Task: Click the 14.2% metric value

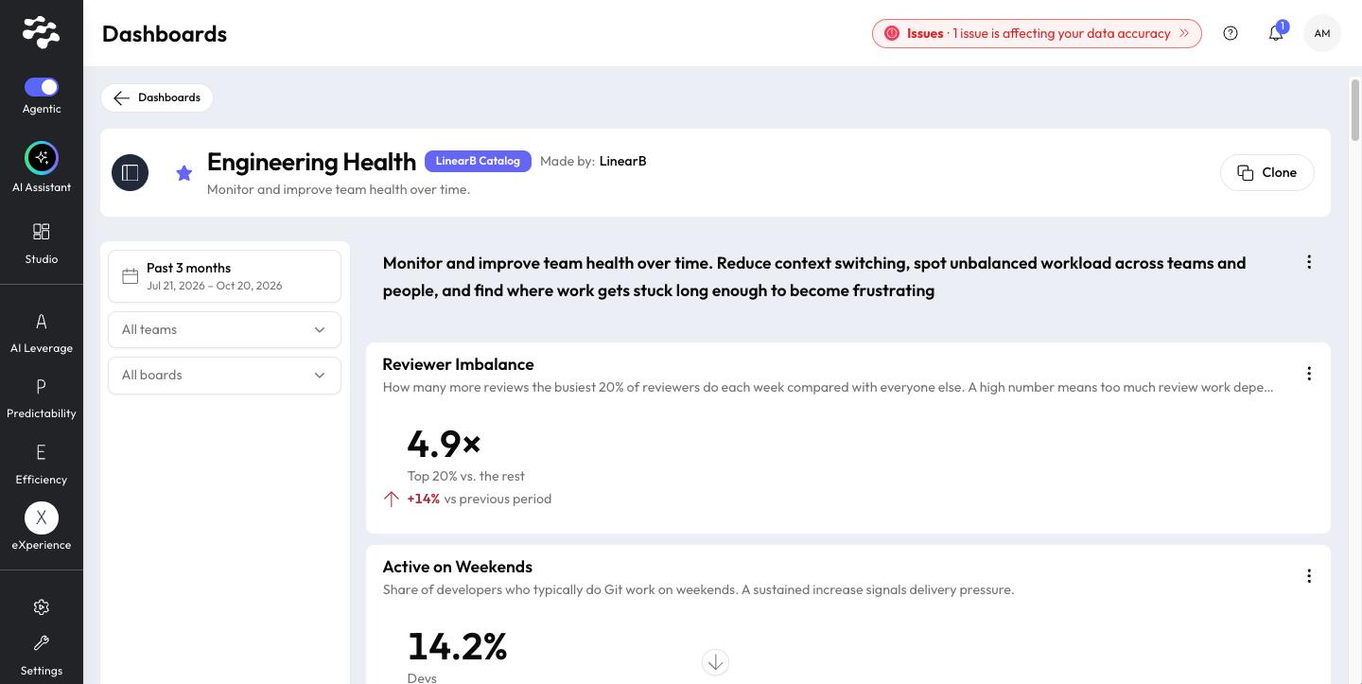Action: click(x=458, y=646)
